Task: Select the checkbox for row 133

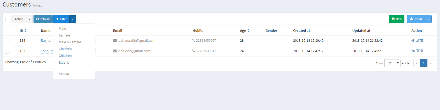Action: click(7, 51)
